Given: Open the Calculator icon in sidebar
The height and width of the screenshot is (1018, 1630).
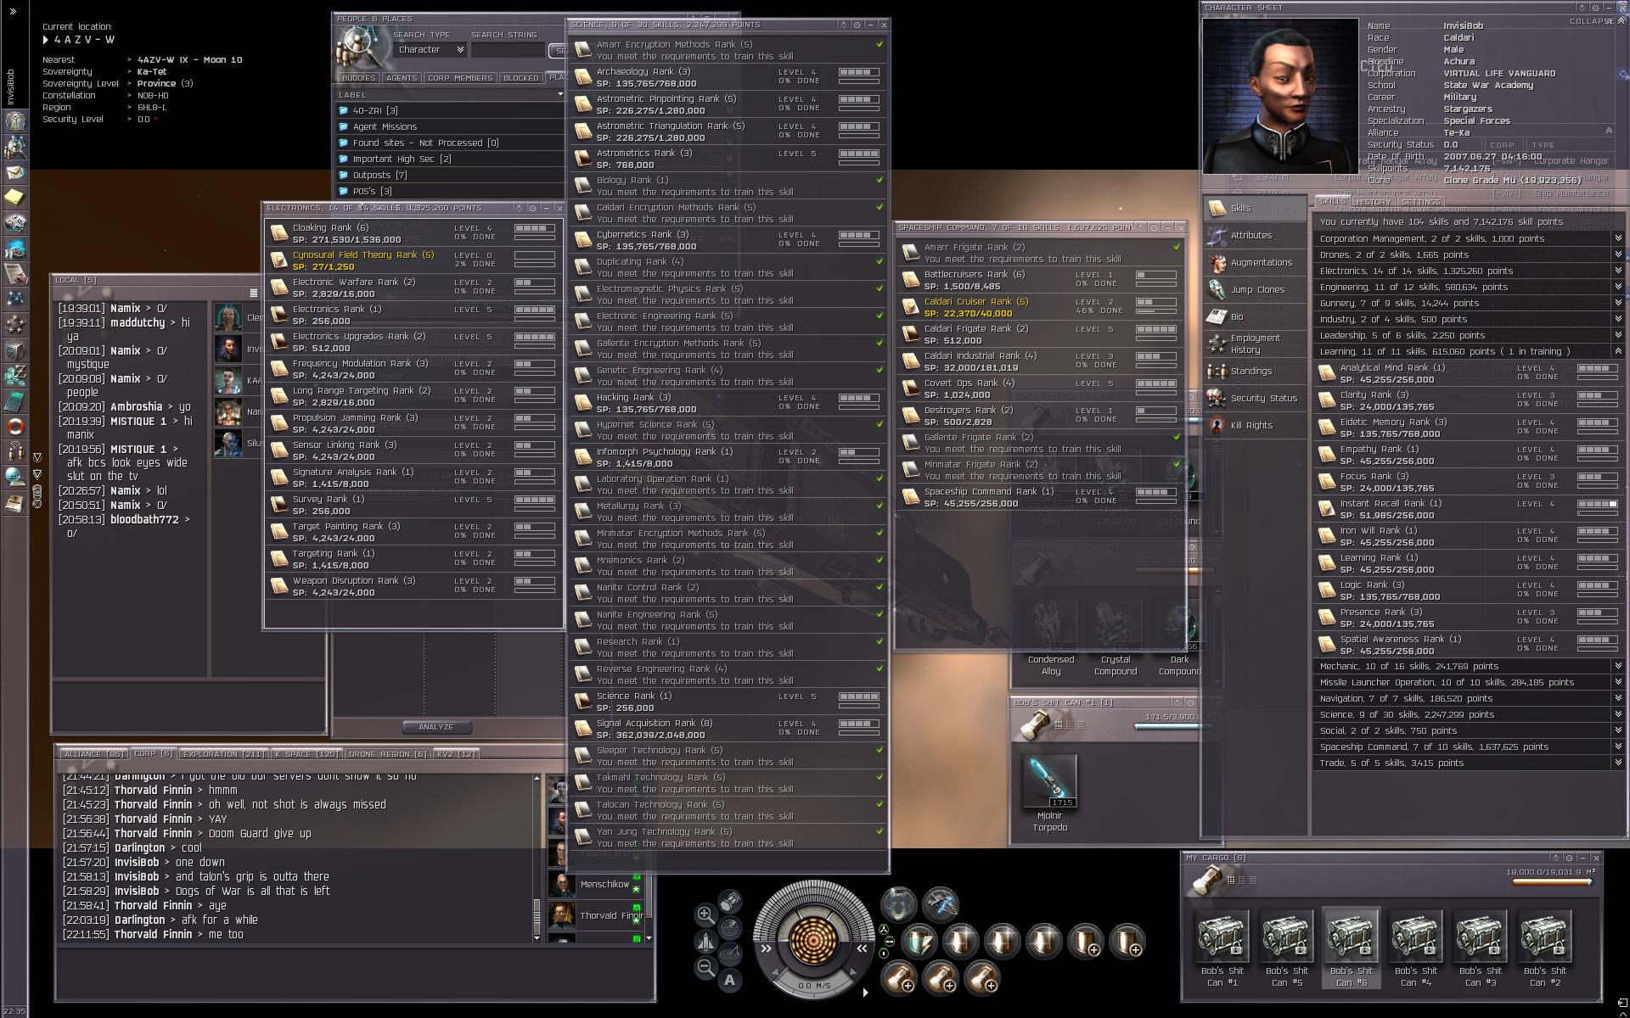Looking at the screenshot, I should tap(14, 401).
